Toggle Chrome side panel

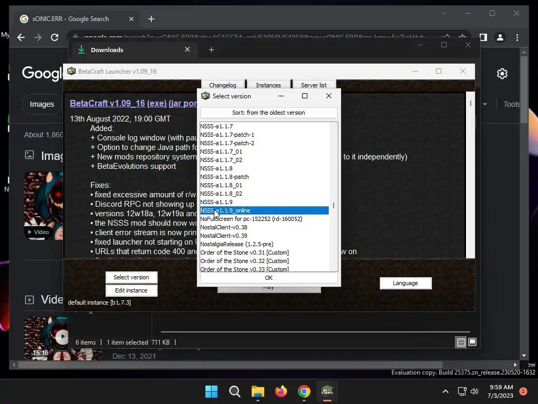click(483, 37)
